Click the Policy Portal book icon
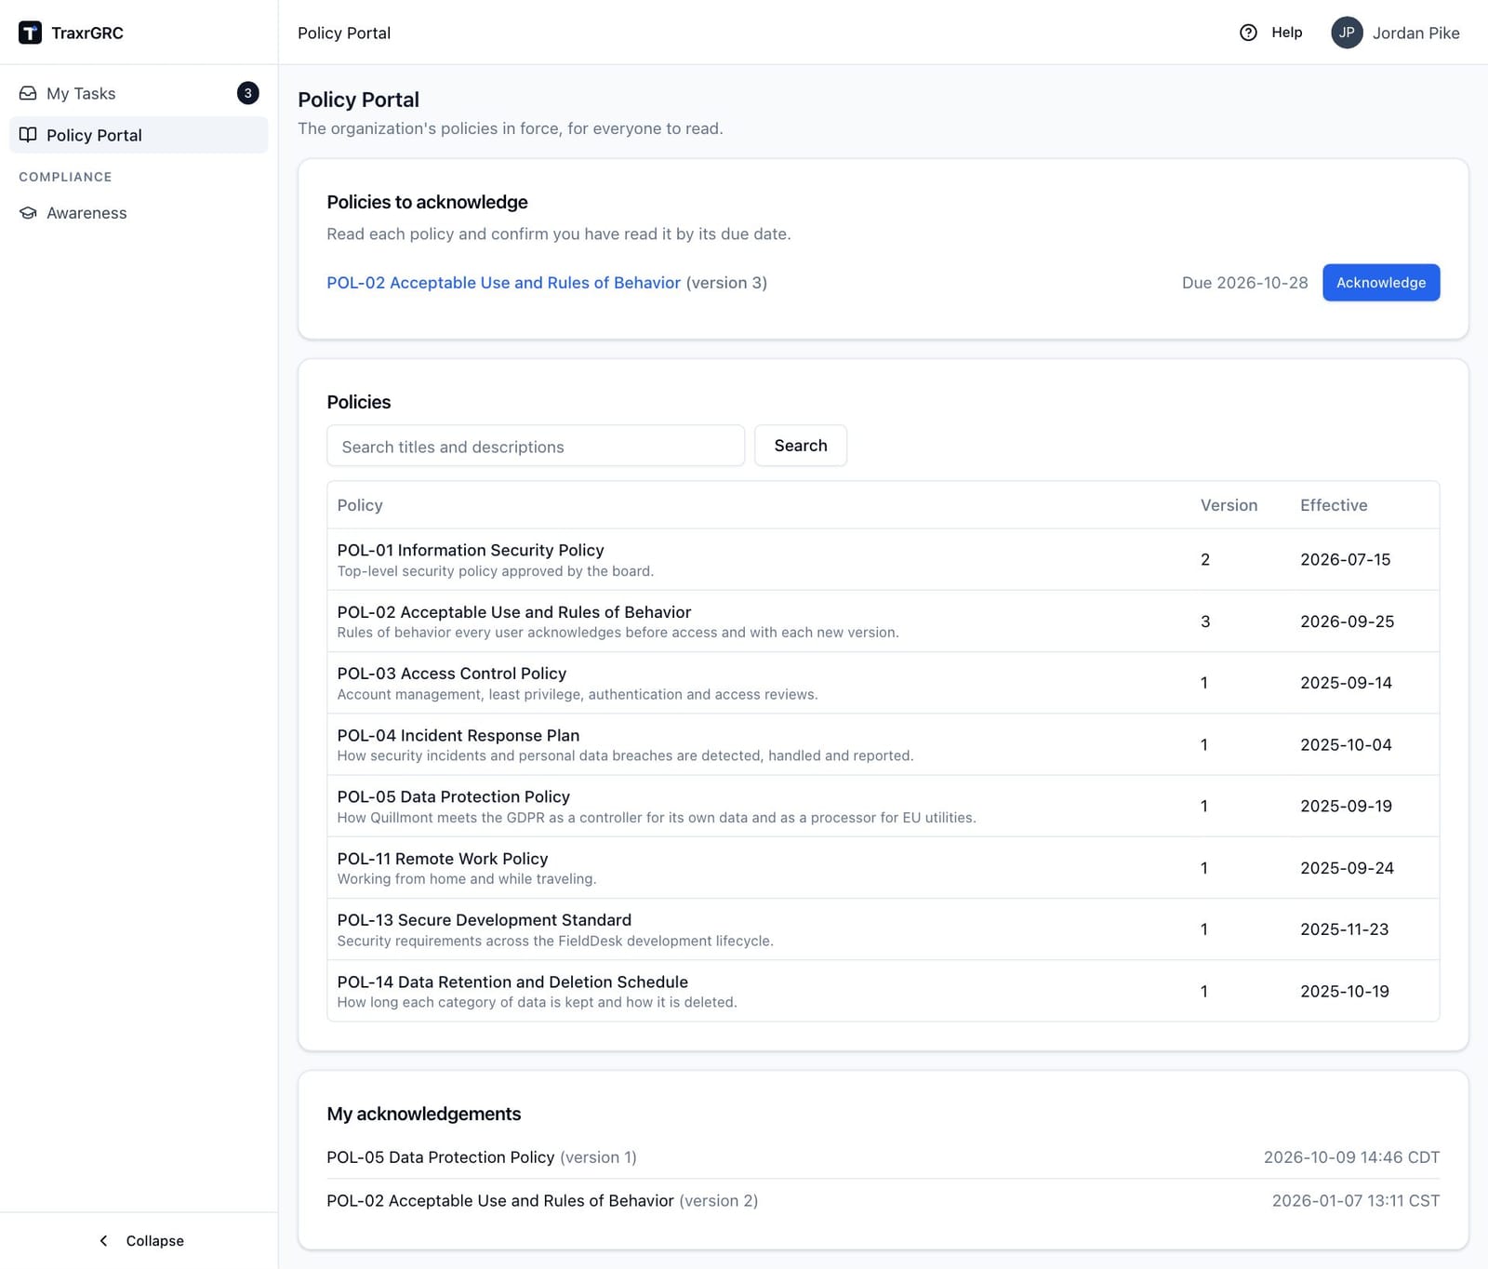The image size is (1488, 1269). [28, 135]
